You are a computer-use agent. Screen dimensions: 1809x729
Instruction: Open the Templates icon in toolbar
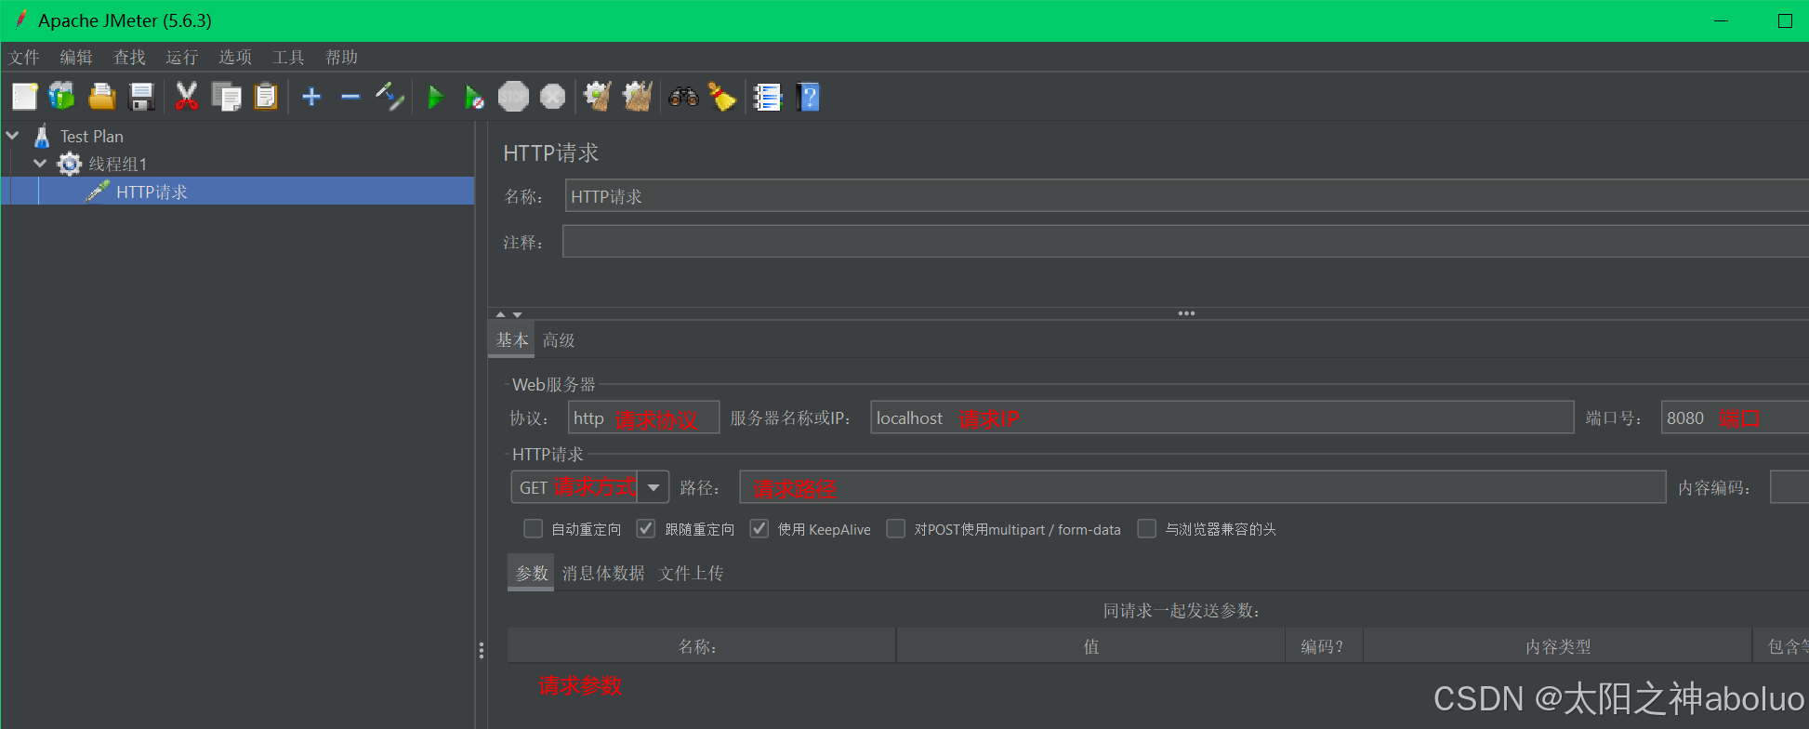click(x=62, y=97)
